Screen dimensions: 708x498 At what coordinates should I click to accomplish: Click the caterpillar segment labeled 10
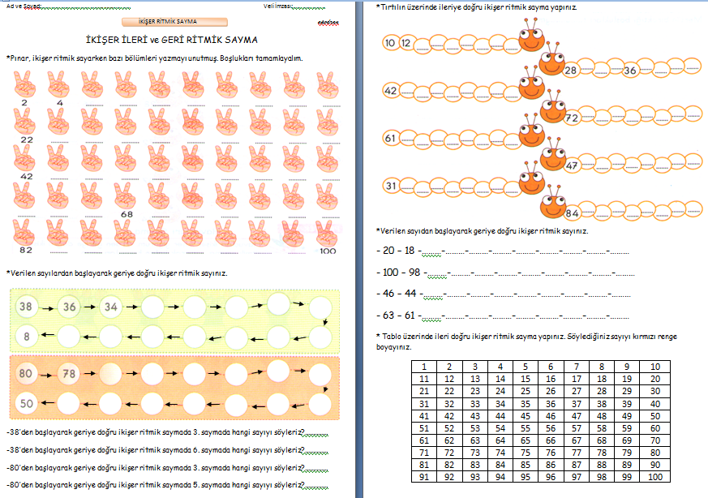click(391, 43)
